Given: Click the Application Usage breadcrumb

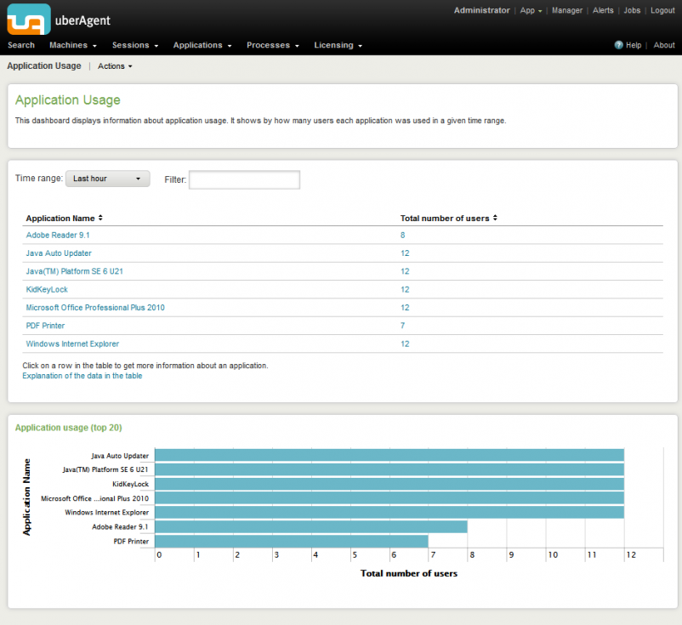Looking at the screenshot, I should 43,65.
